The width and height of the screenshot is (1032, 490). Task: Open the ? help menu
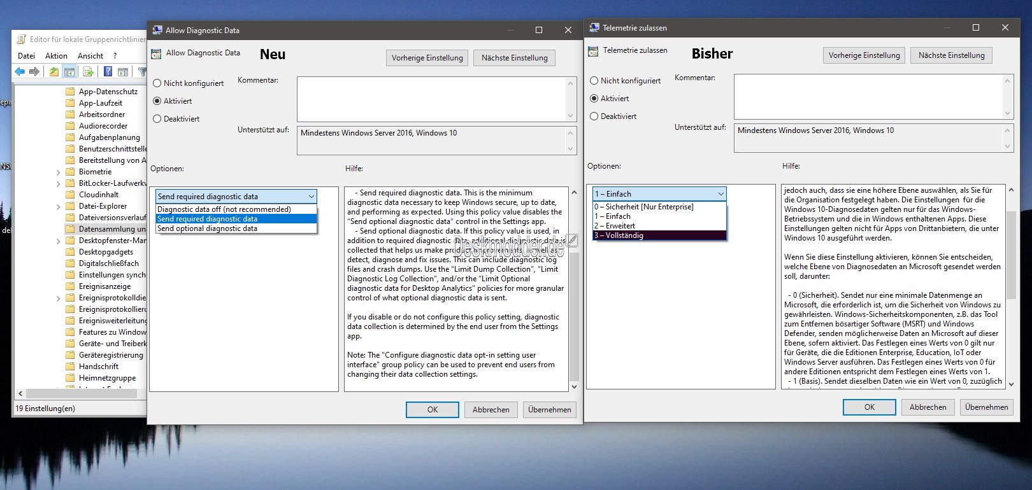pos(115,56)
